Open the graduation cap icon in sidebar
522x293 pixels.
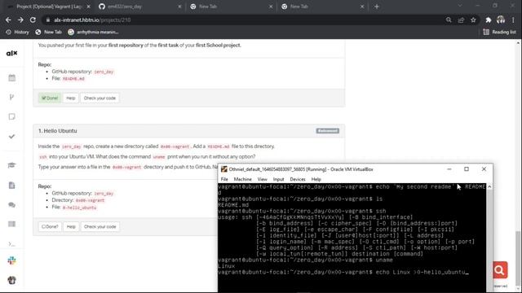pos(11,165)
